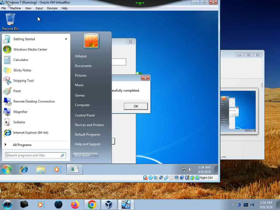Viewport: 280px width, 210px height.
Task: Open the Input menu in VirtualBox
Action: (x=39, y=8)
